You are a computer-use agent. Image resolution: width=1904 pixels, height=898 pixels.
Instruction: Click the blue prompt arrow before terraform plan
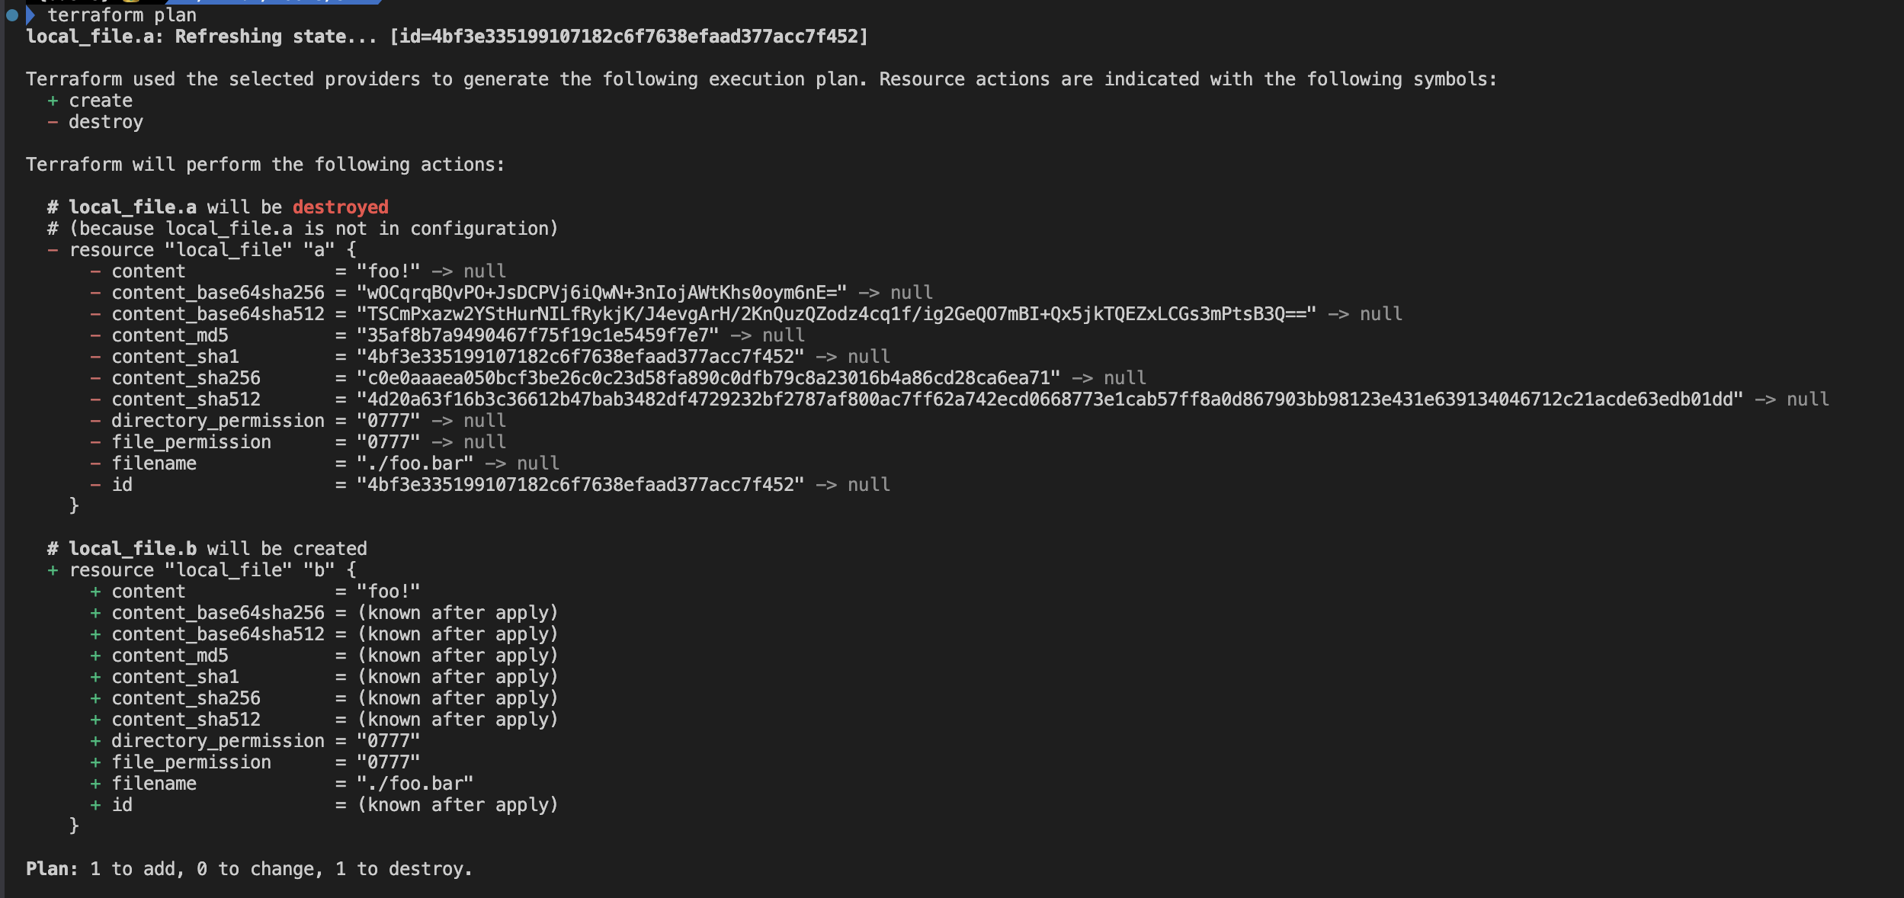pos(30,15)
